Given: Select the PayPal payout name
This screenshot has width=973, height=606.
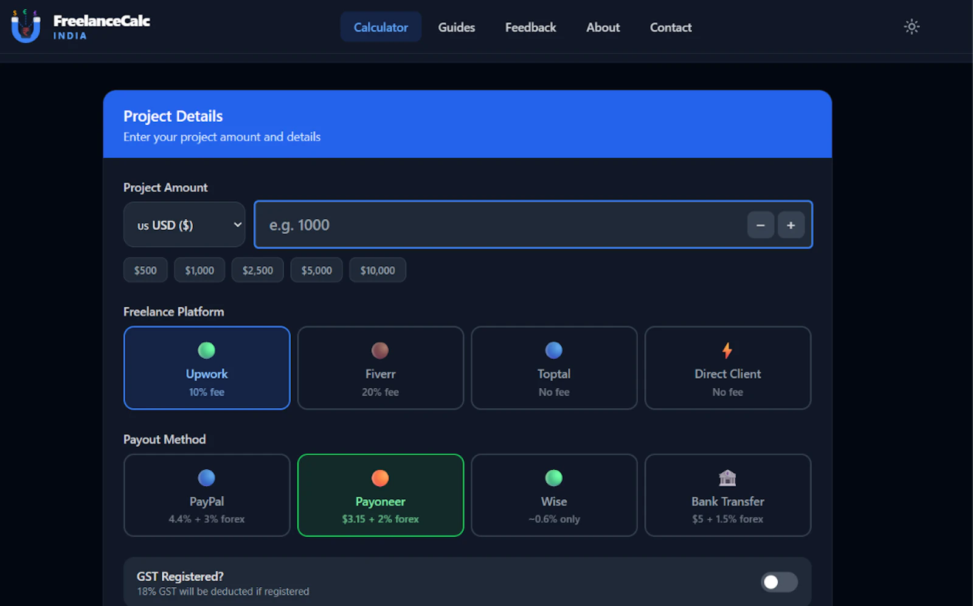Looking at the screenshot, I should (x=207, y=501).
